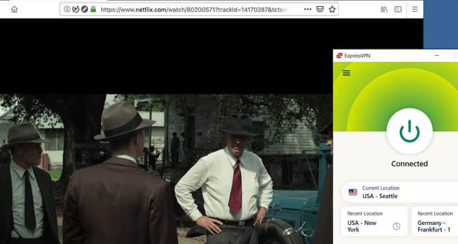Open ExpressVPN hamburger menu
The image size is (458, 244).
tap(346, 73)
